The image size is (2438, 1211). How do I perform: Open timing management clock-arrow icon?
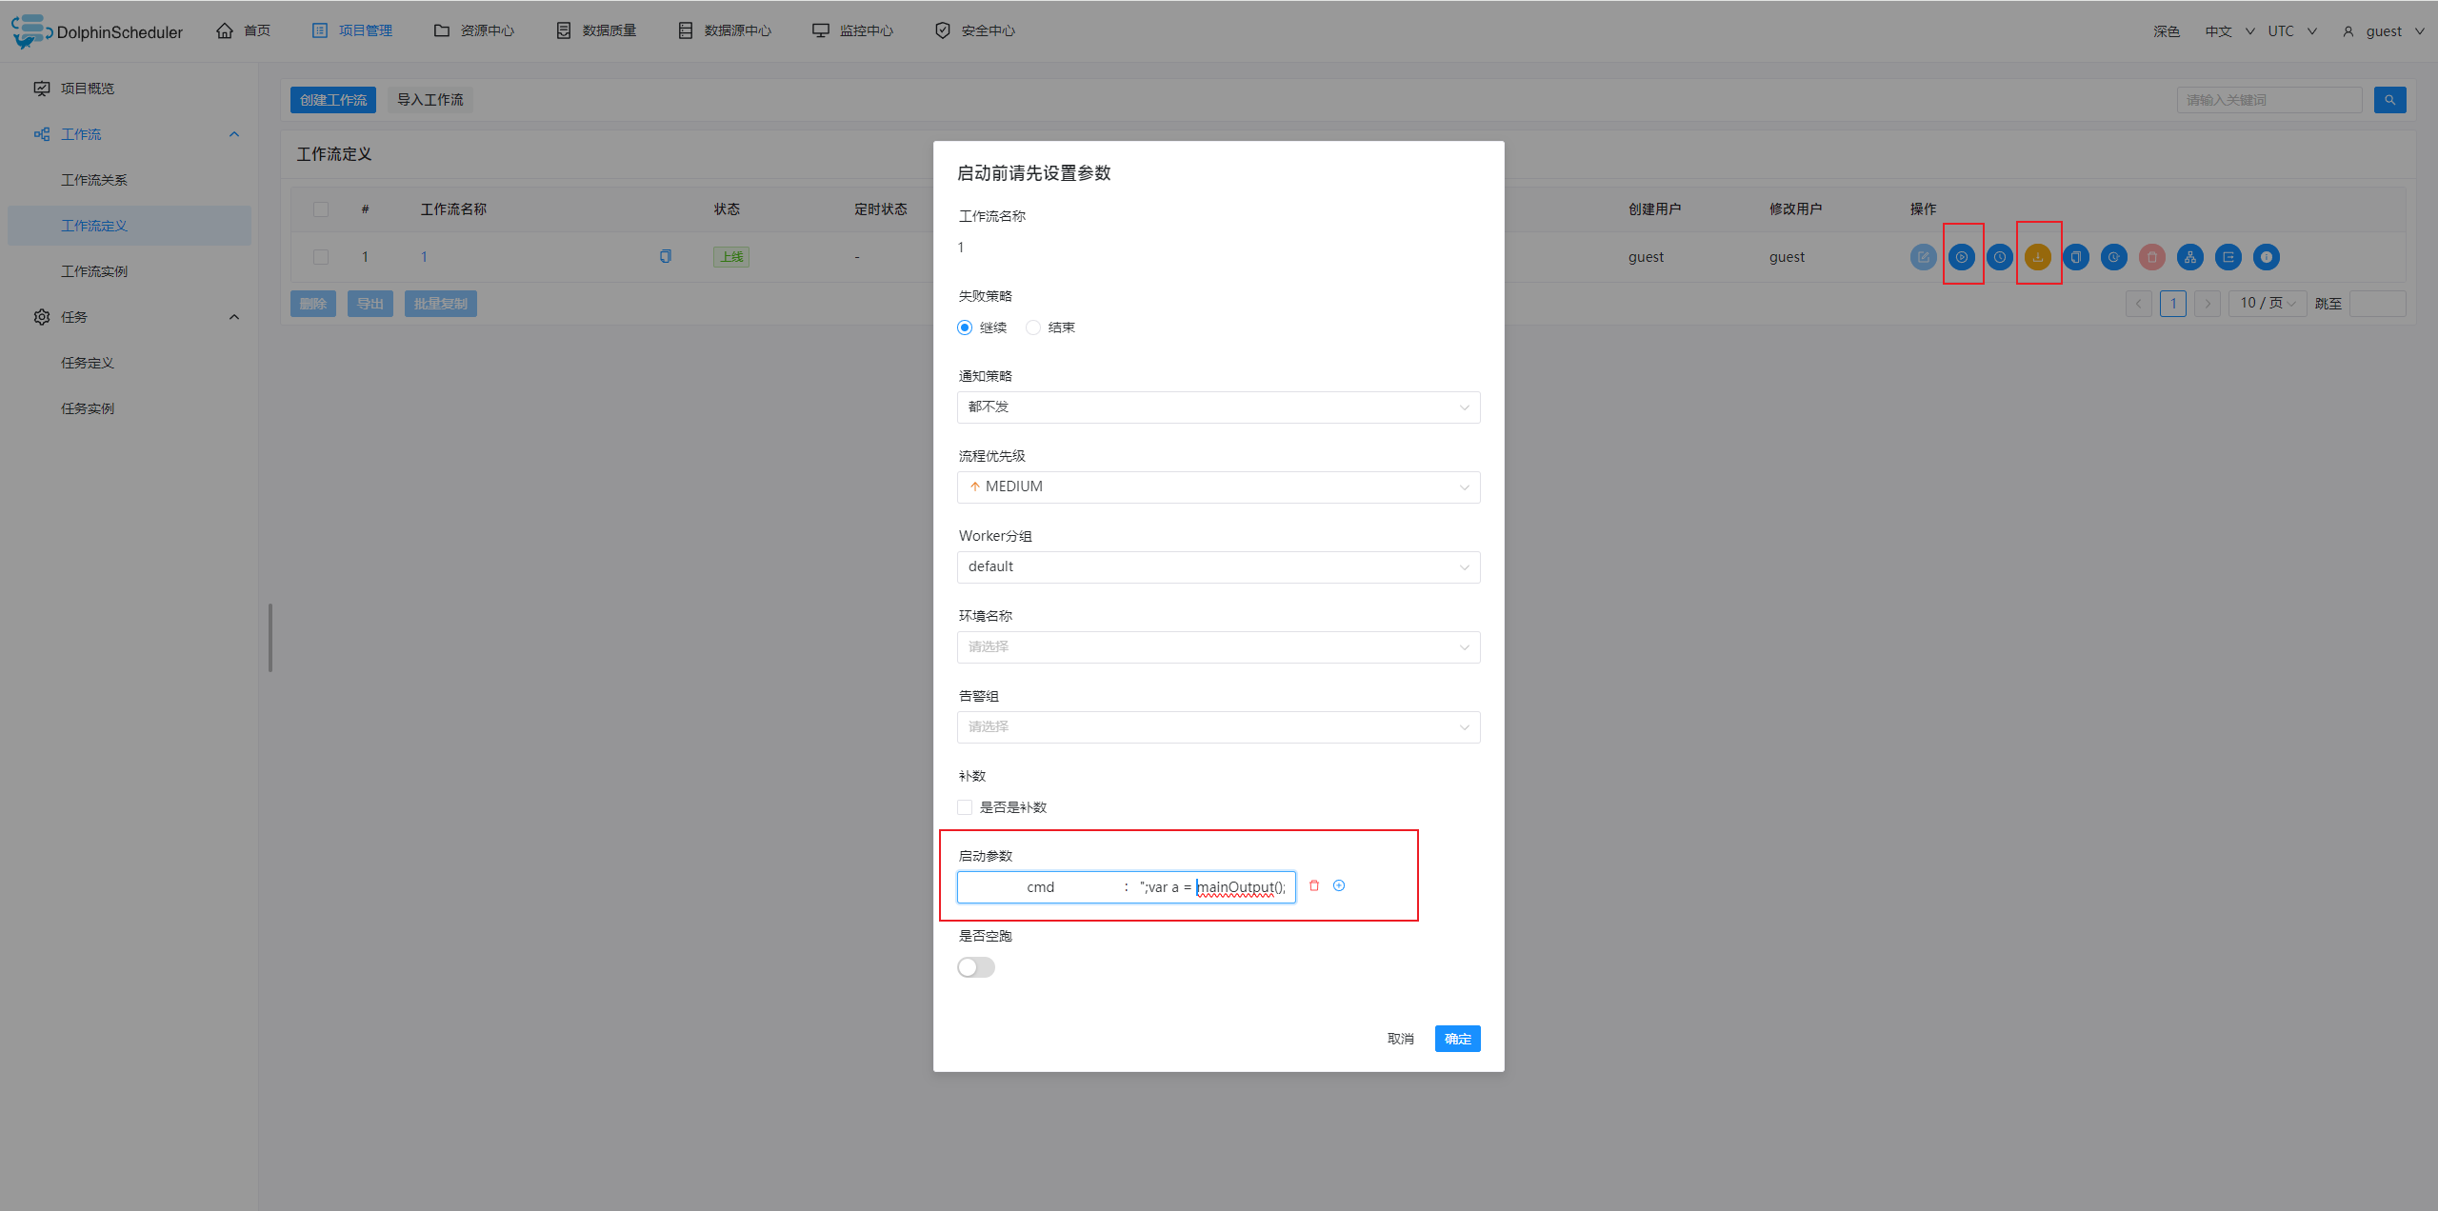[2113, 257]
